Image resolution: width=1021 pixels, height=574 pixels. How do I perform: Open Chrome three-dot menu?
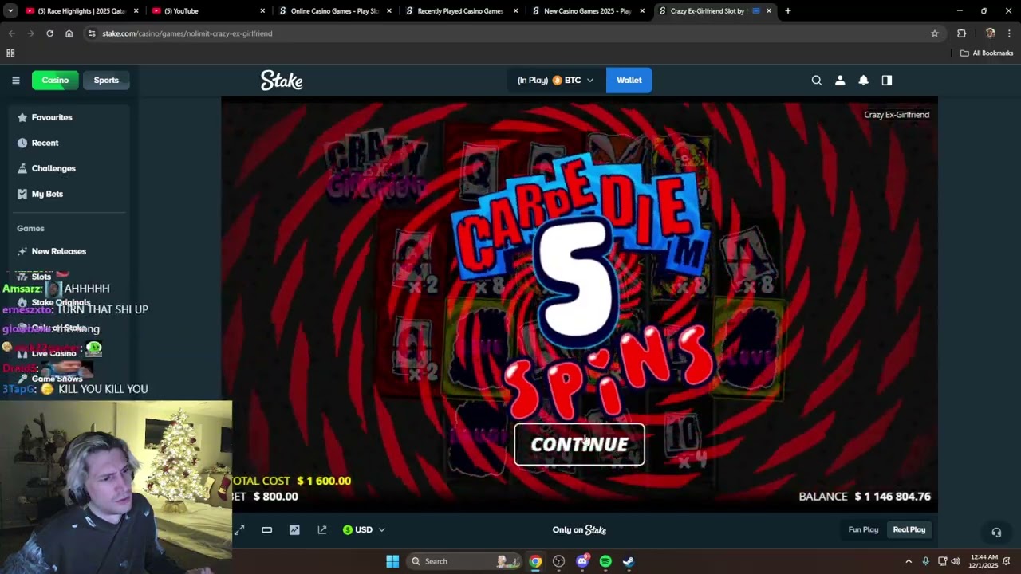1009,33
